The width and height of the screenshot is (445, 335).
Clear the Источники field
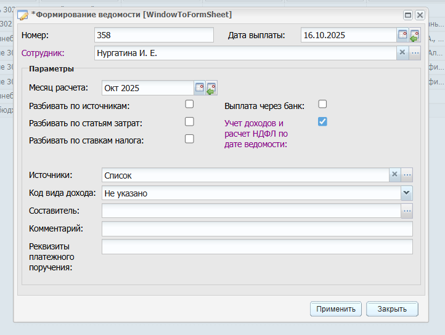(394, 174)
